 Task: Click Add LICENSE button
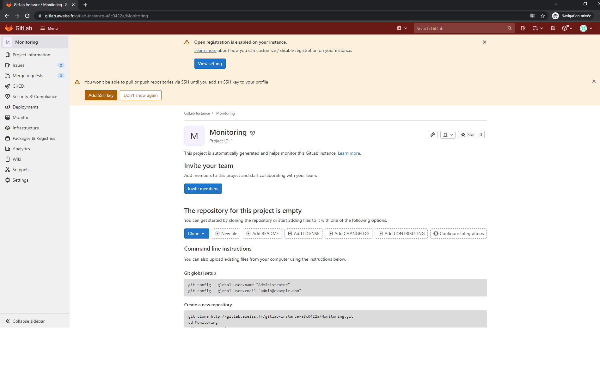(x=303, y=234)
